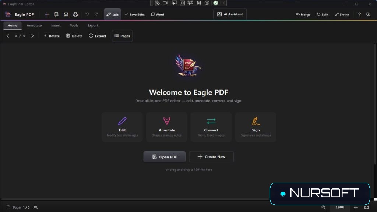Click the Page 1 / 0 status text
Screen dimensions: 377x212
(21, 207)
